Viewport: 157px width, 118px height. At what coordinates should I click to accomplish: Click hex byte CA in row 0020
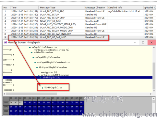(x=25, y=111)
